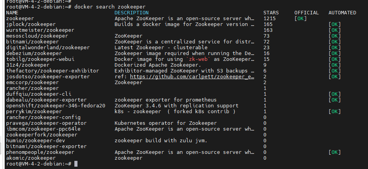The width and height of the screenshot is (368, 169).
Task: Click the DESCRIPTION column header
Action: tap(131, 13)
